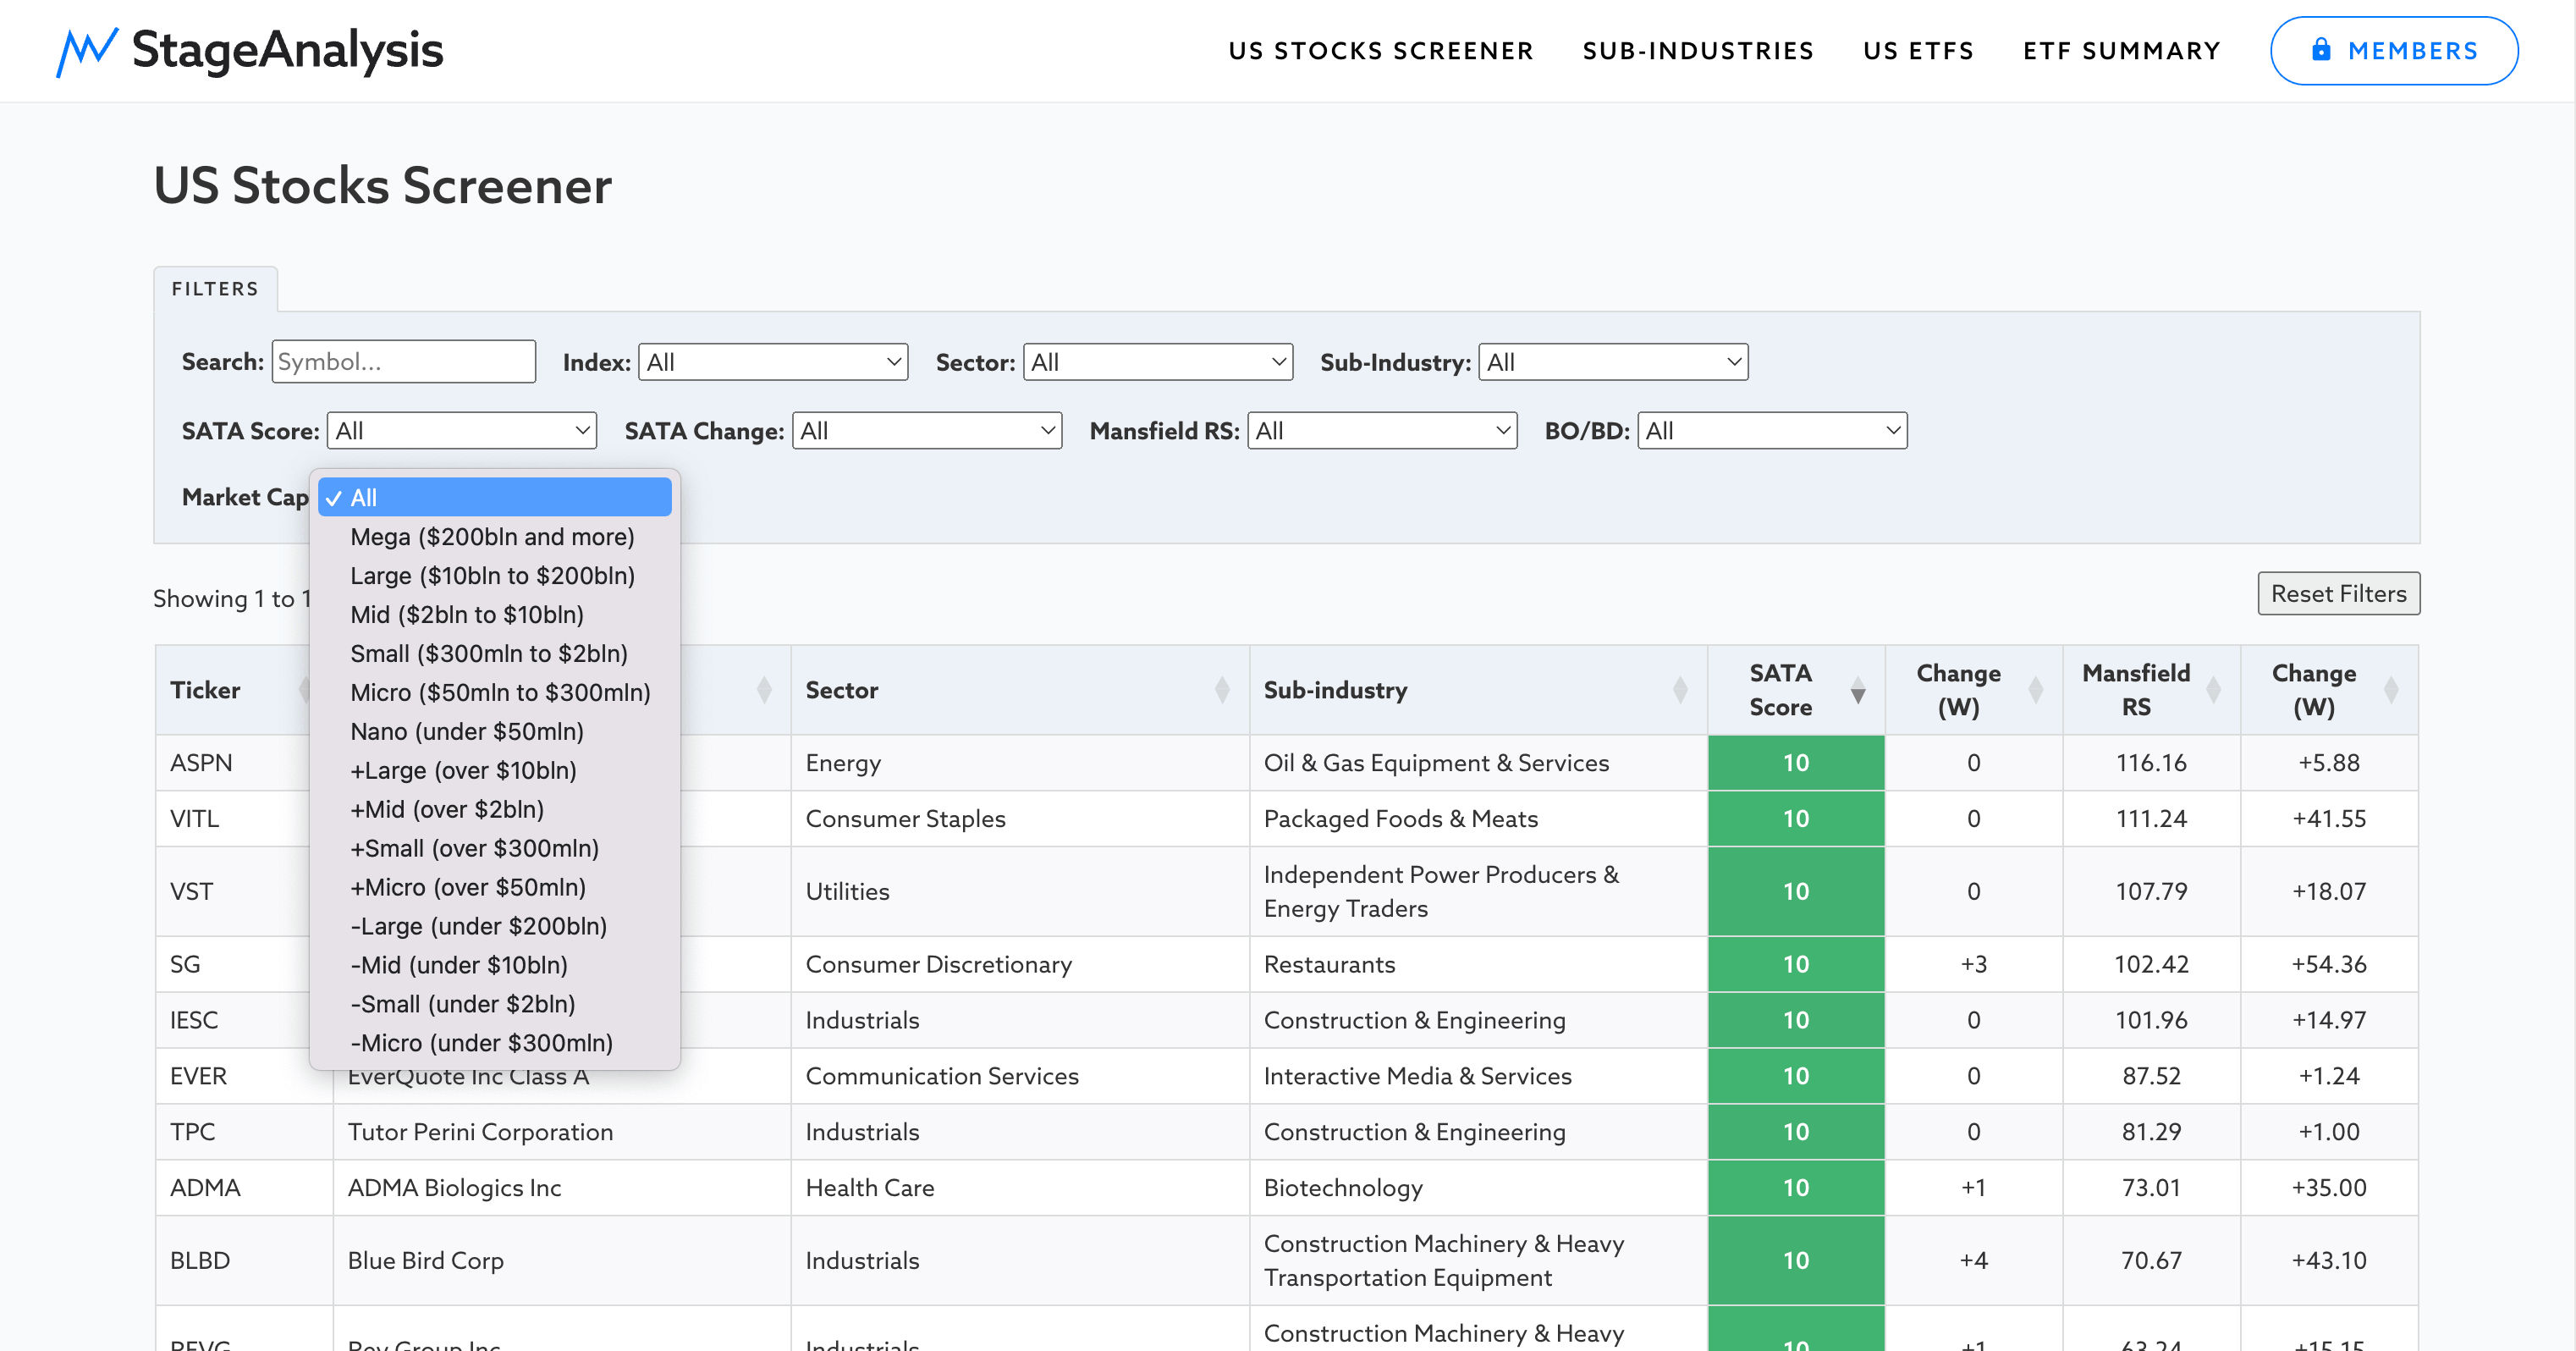Sort by Mansfield RS column arrows
2576x1351 pixels.
2213,690
